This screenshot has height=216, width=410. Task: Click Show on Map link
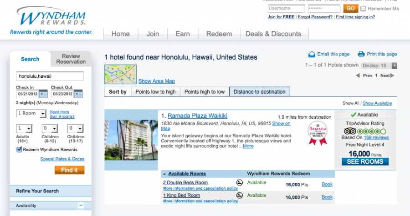281,123
